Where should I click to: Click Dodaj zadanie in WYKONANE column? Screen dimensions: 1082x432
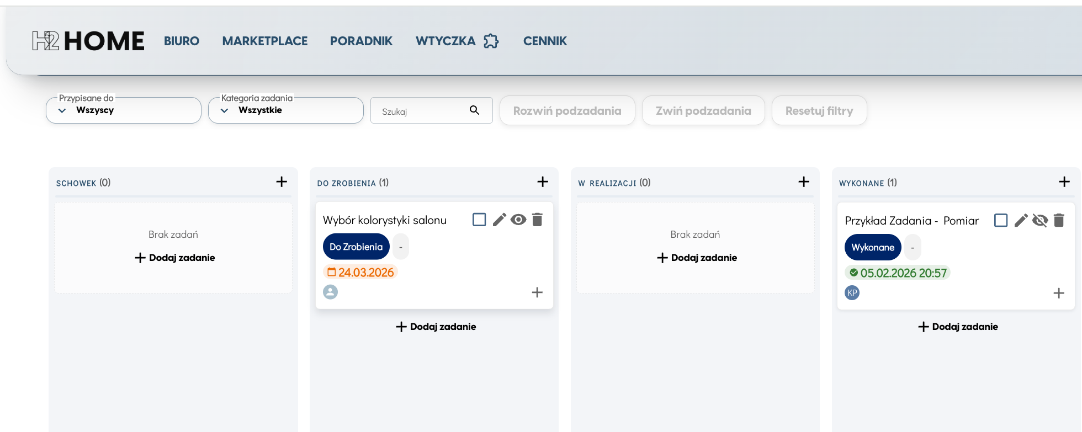(x=958, y=327)
